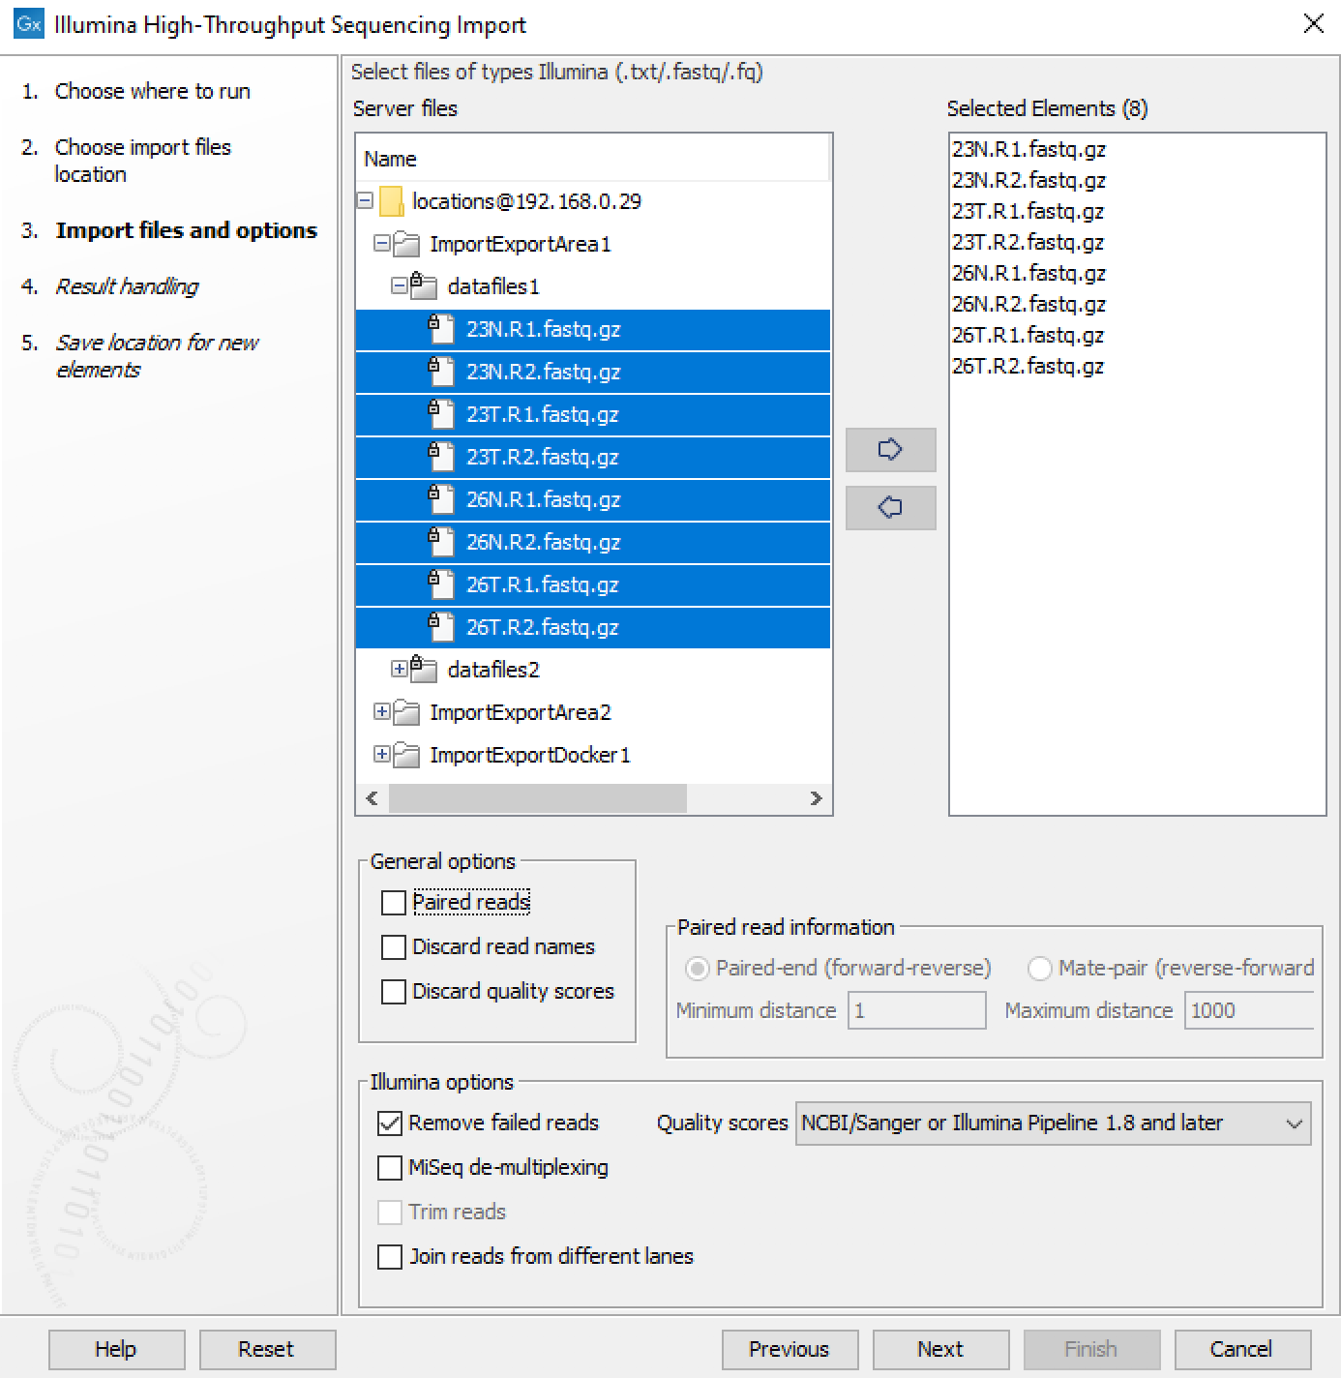Select the Result handling wizard step

(x=127, y=286)
